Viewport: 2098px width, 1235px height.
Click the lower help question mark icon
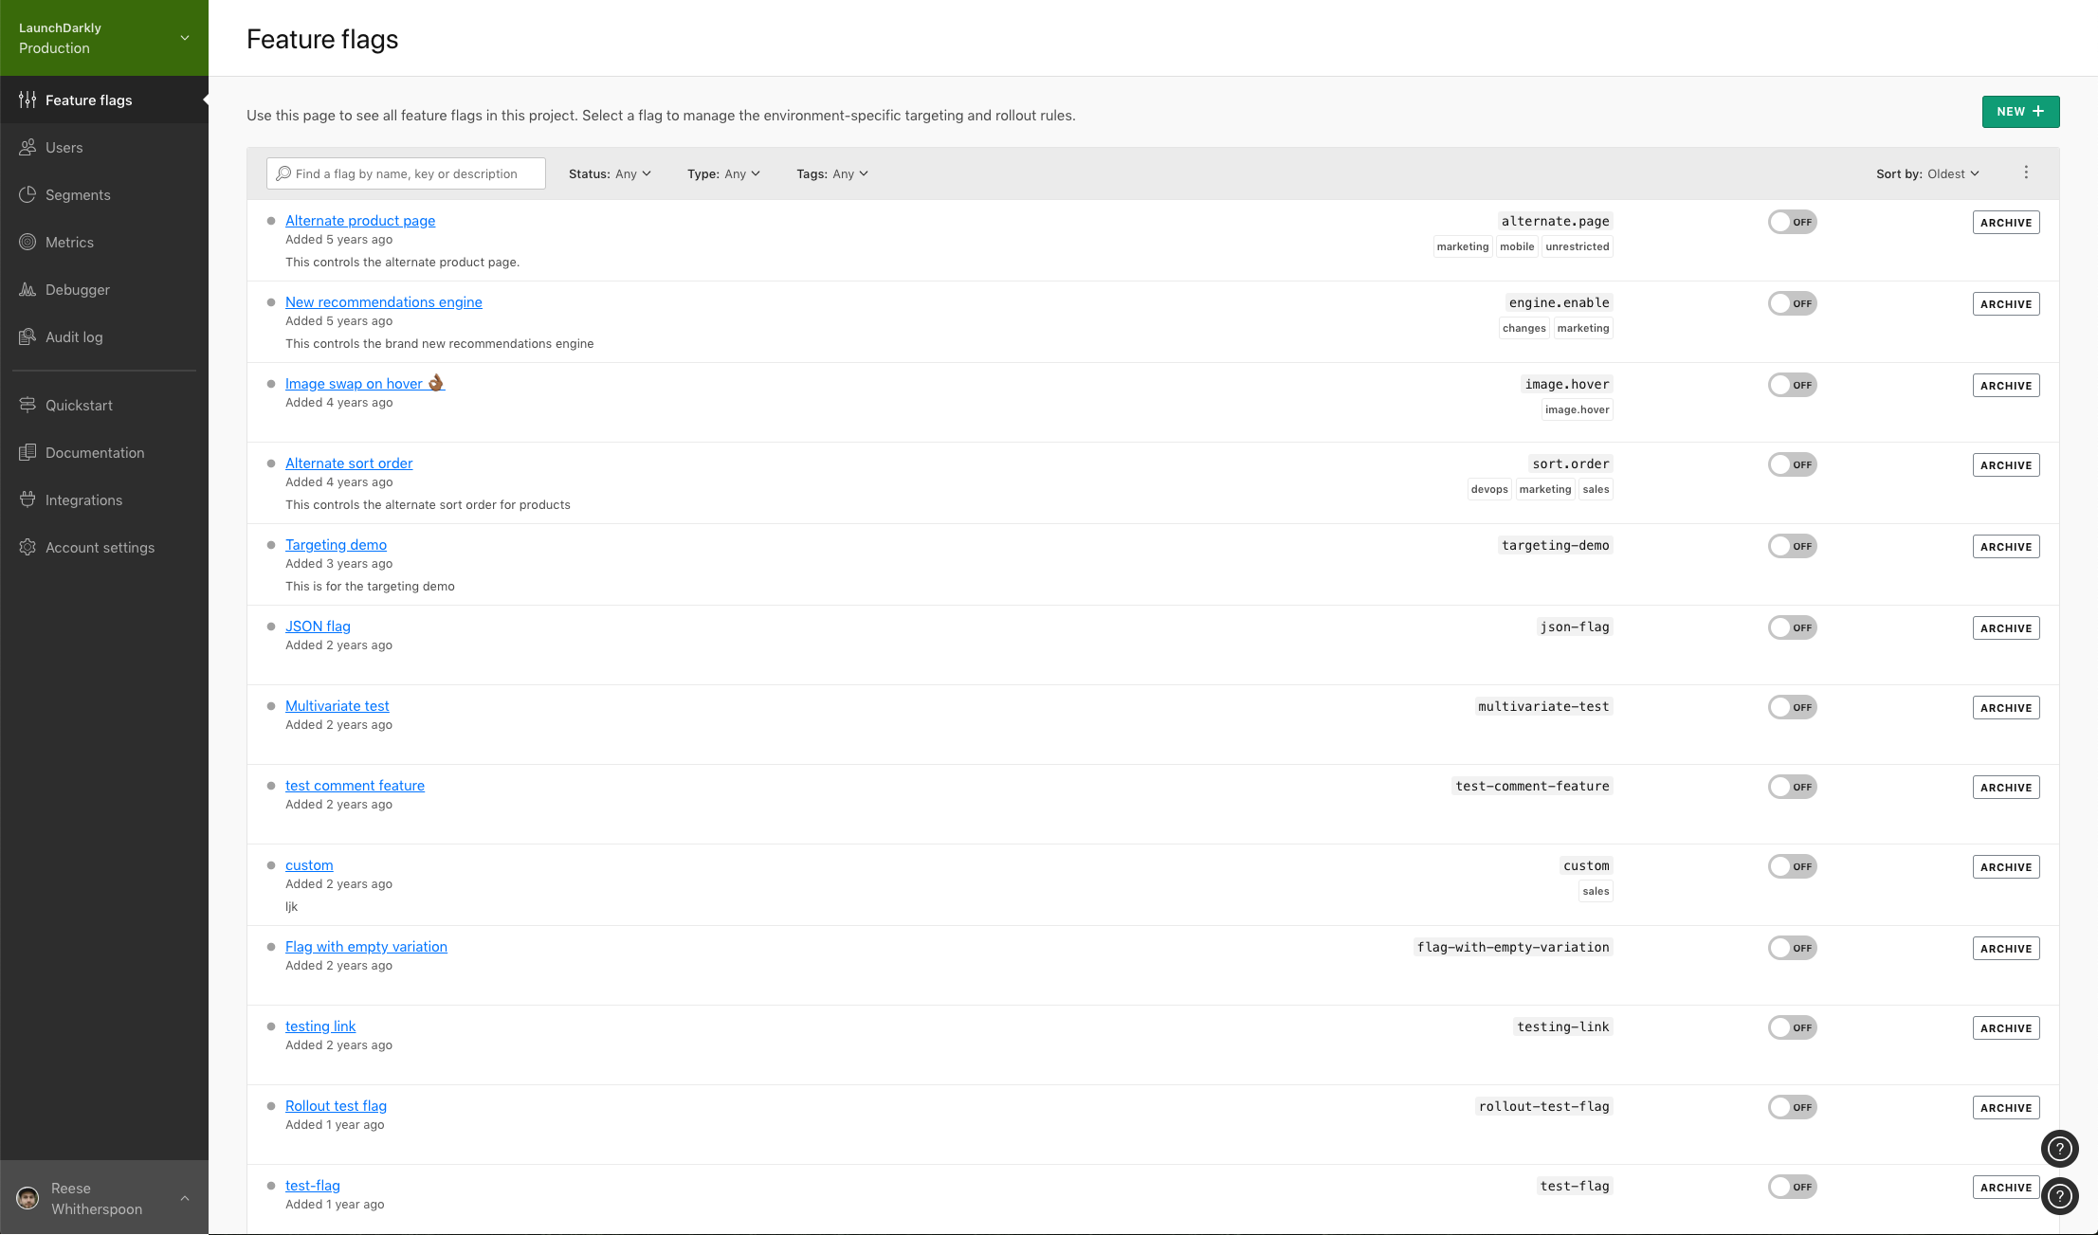(x=2059, y=1196)
